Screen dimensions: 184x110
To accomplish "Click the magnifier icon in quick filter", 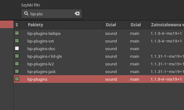I will (x=26, y=13).
